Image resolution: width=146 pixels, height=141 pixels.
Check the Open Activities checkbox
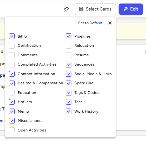pyautogui.click(x=12, y=130)
